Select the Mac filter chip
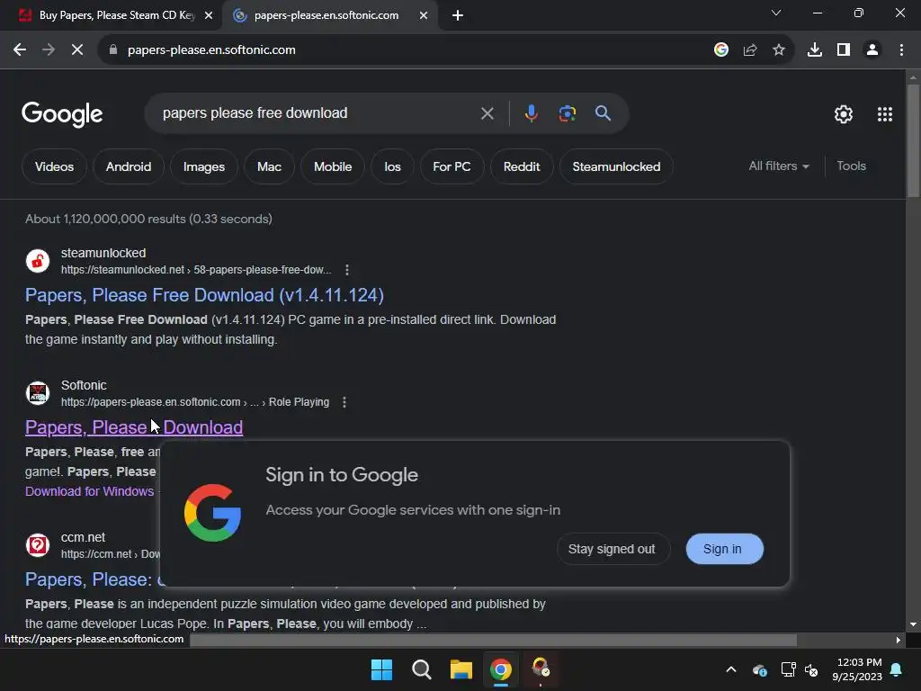This screenshot has height=691, width=921. tap(269, 166)
